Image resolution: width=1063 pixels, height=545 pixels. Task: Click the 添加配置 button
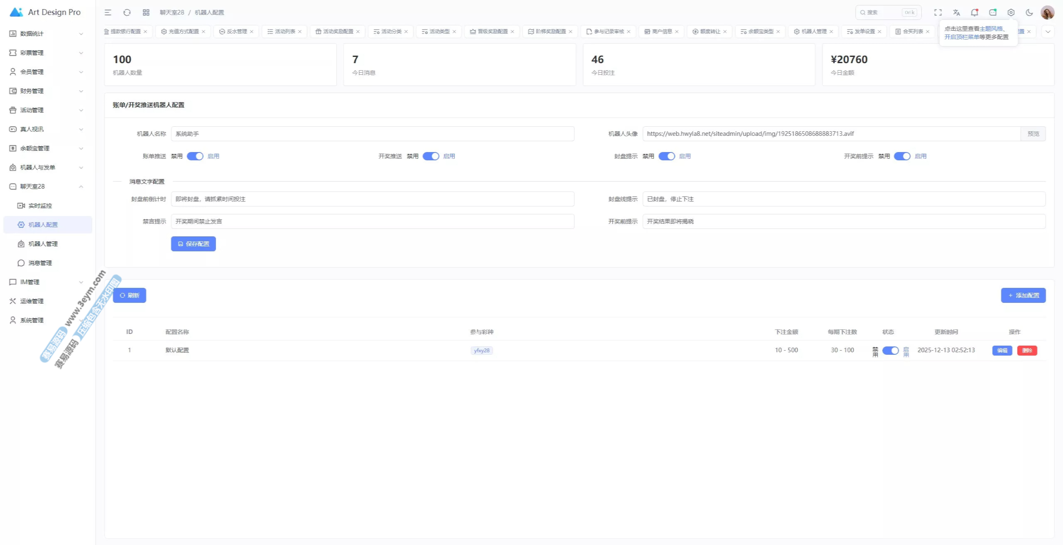(1023, 295)
